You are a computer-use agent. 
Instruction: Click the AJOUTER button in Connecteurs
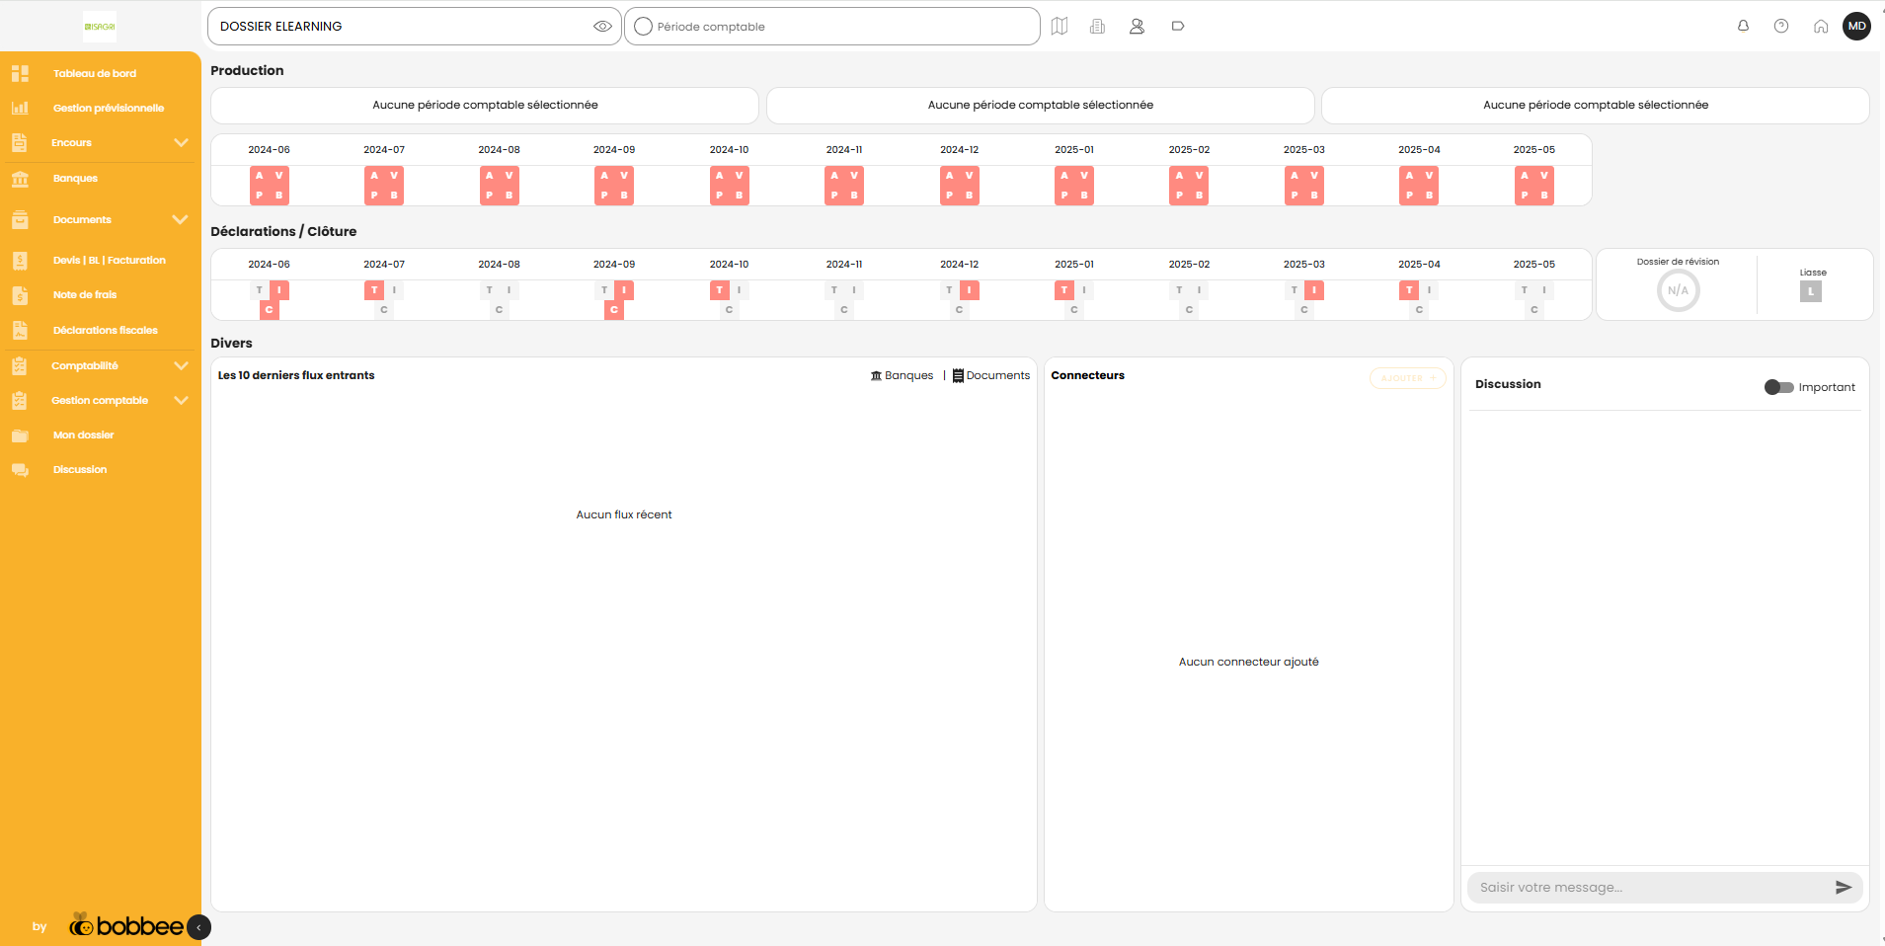pos(1407,377)
